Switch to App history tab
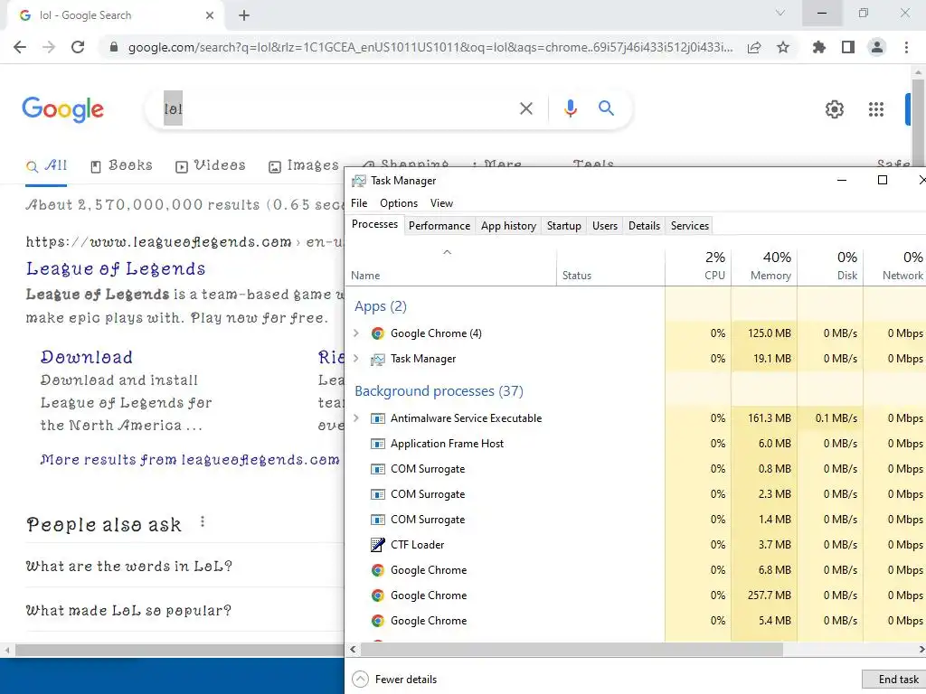The width and height of the screenshot is (926, 694). pos(508,226)
